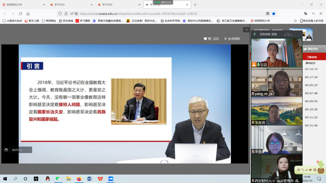Screen dimensions: 326x183
Task: Open QQ from the taskbar
Action: tap(48, 179)
